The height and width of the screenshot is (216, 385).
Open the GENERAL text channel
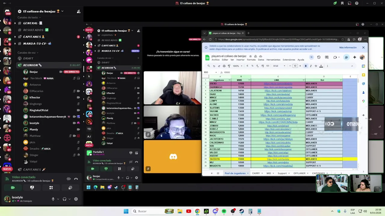point(32,23)
